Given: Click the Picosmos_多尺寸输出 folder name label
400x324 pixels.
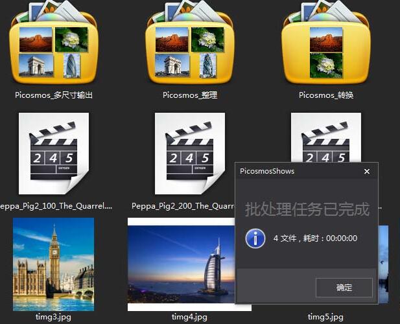Looking at the screenshot, I should tap(54, 95).
